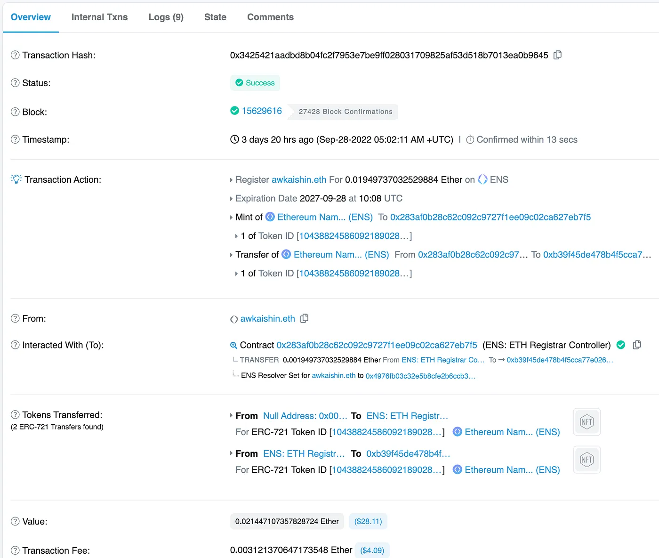Click the $28.11 value price badge
Viewport: 659px width, 558px height.
pos(368,521)
